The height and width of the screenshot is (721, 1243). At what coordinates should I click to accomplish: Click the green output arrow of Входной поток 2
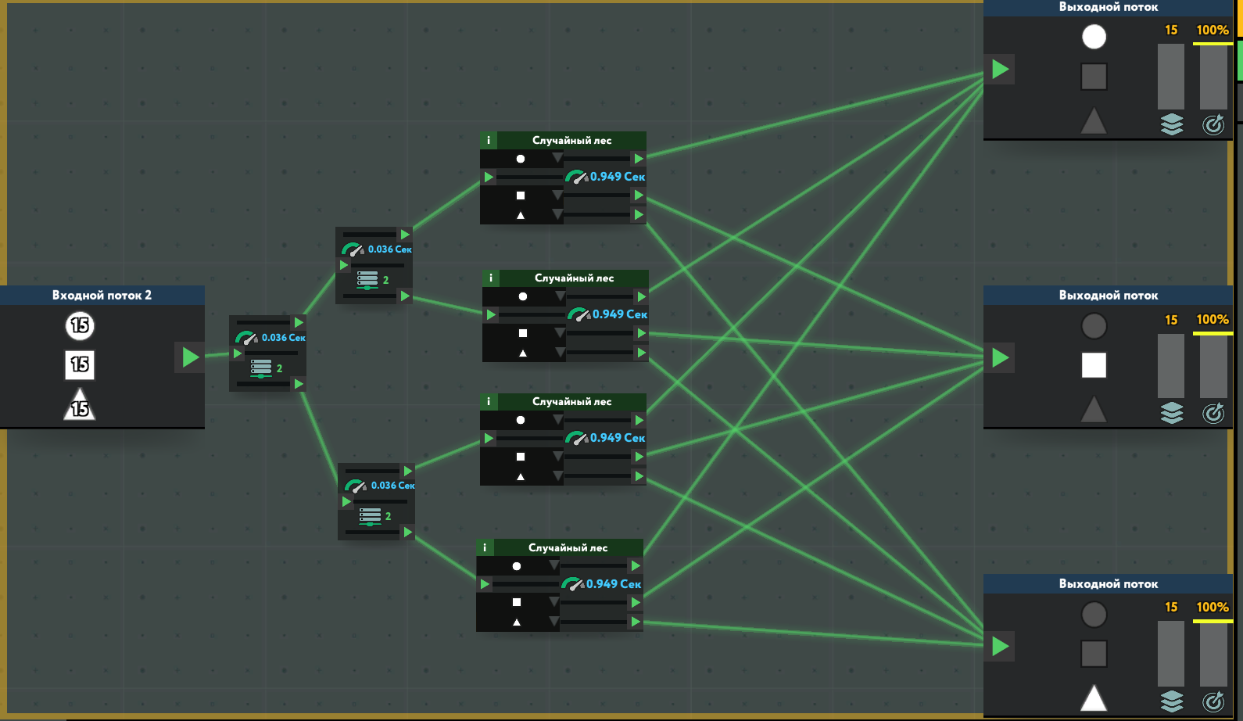190,357
